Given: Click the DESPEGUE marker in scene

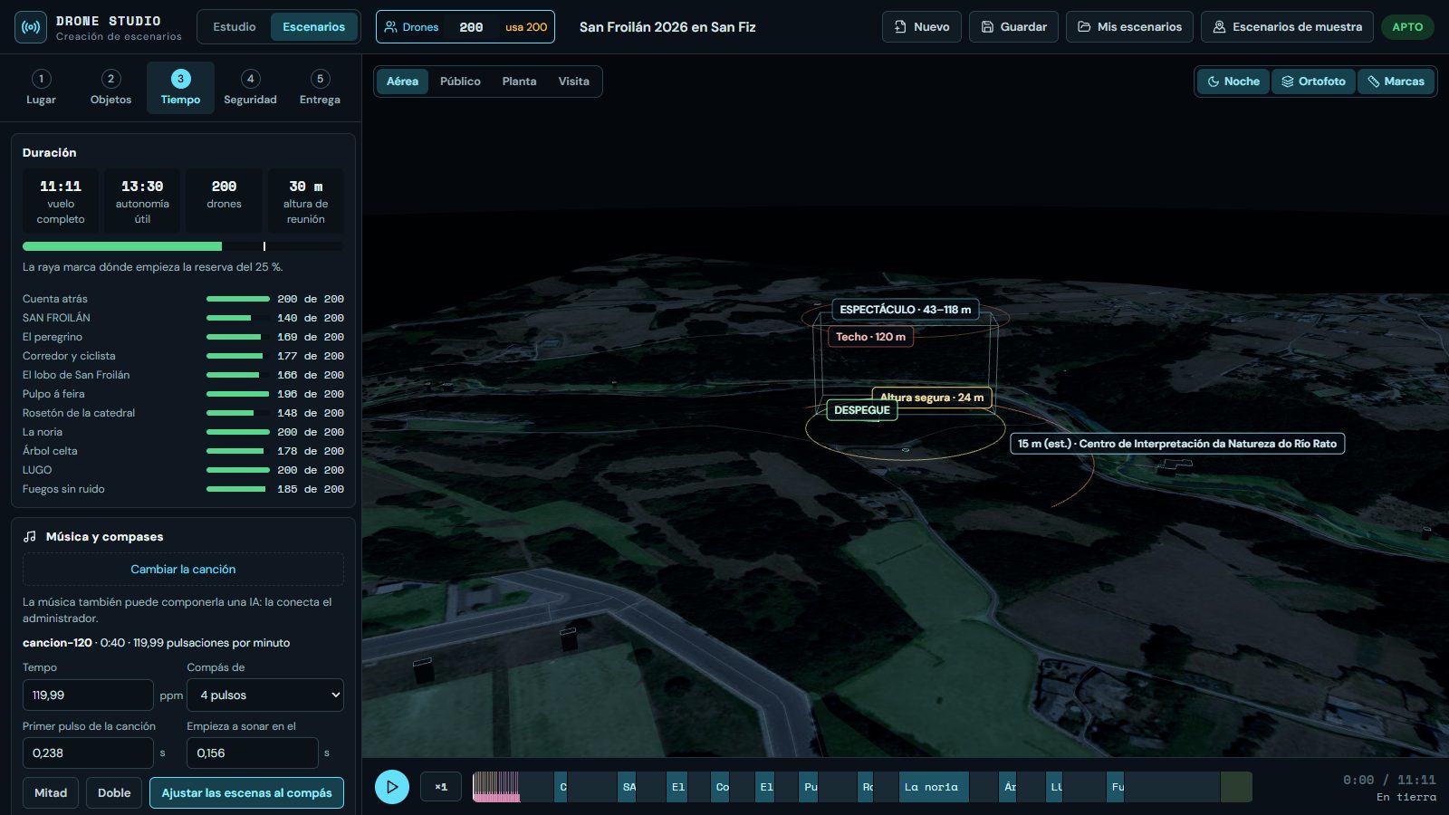Looking at the screenshot, I should [x=862, y=410].
